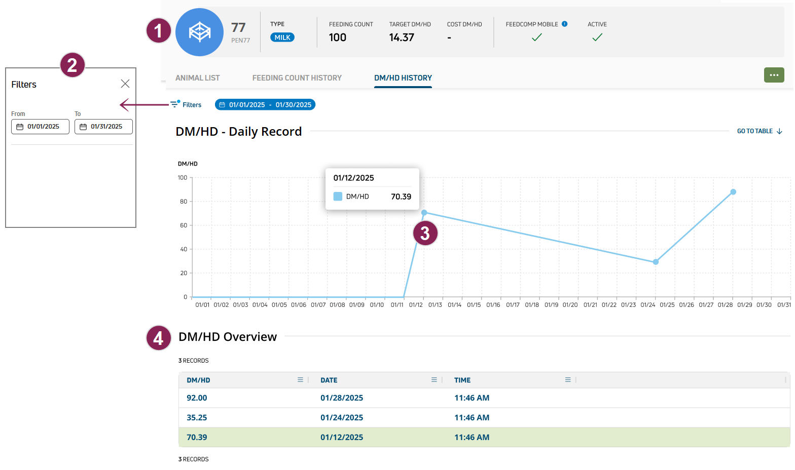795x470 pixels.
Task: Open the To date picker field
Action: point(103,127)
